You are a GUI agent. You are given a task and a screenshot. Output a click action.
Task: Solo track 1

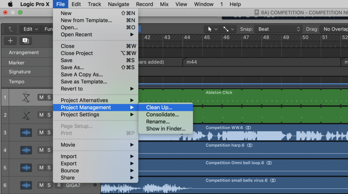click(x=49, y=97)
